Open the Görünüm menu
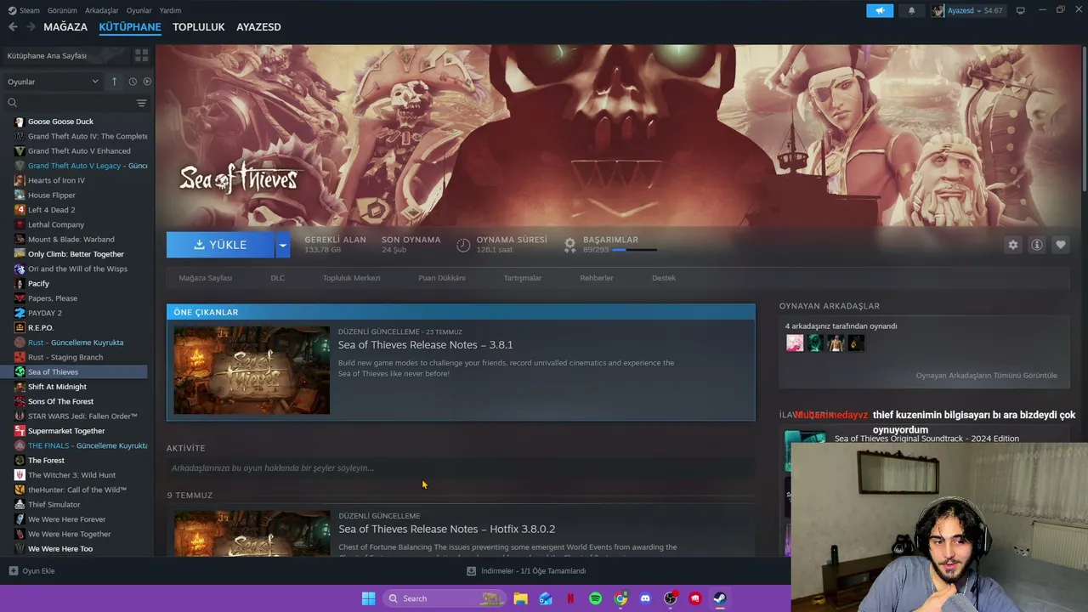Viewport: 1088px width, 612px height. point(62,10)
